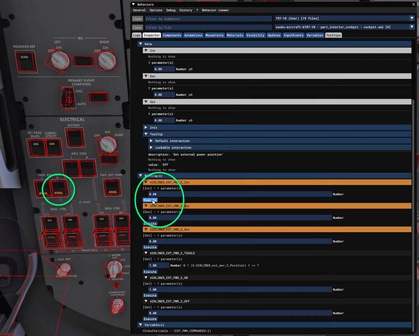Click the APU start rotary knob

coord(108,145)
